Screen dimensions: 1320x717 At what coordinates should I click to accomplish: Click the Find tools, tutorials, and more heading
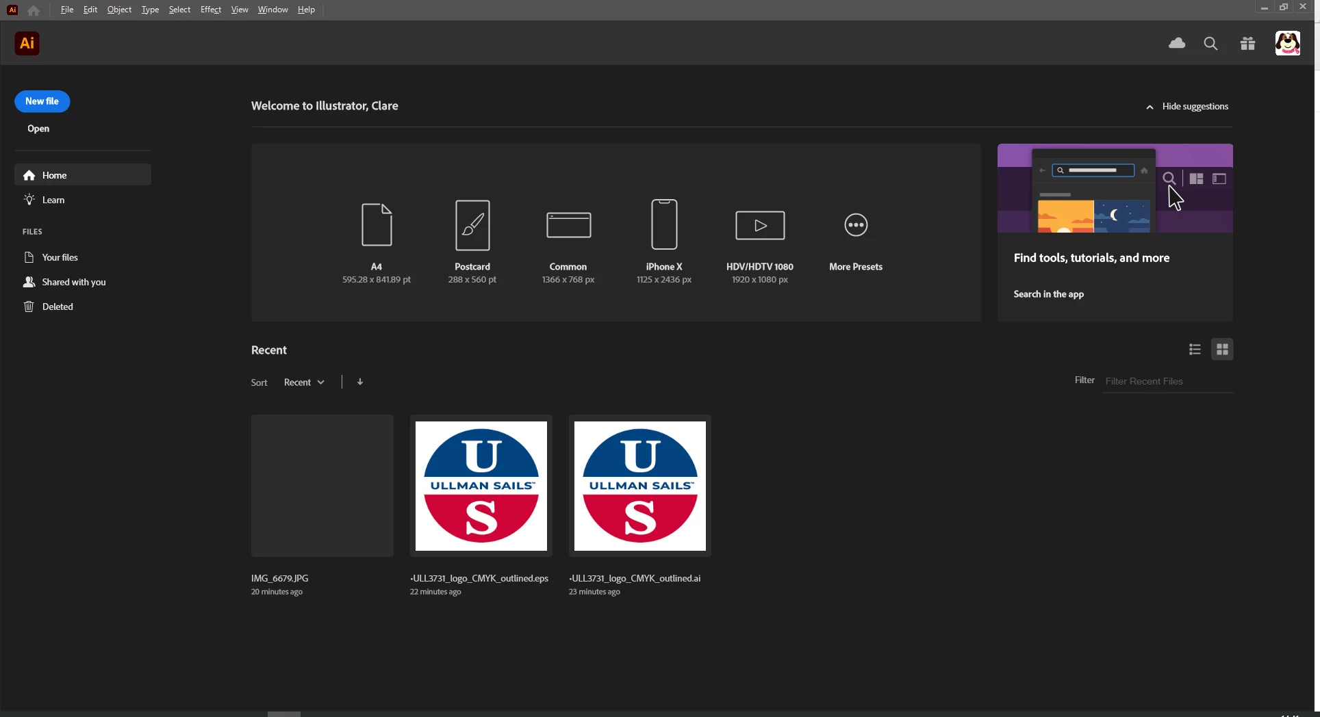[x=1091, y=258]
